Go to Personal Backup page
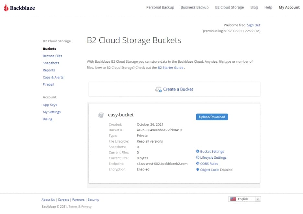The height and width of the screenshot is (214, 303). click(160, 7)
